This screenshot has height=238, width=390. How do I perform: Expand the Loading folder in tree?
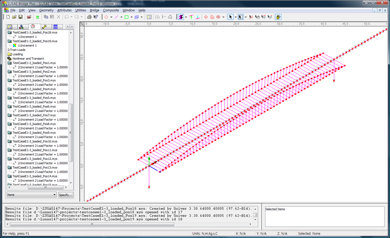point(17,54)
